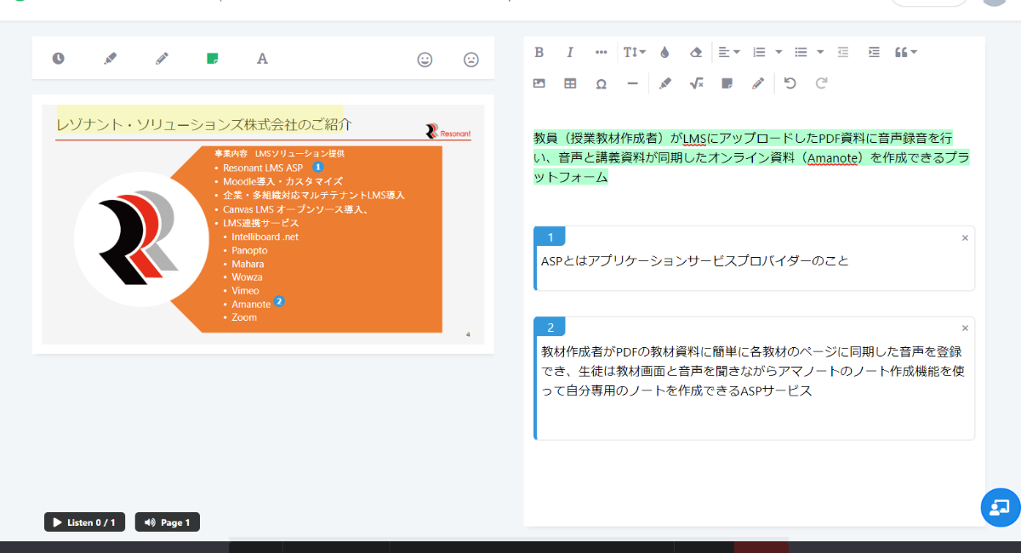Open the font size dropdown
Viewport: 1021px width, 553px height.
[634, 52]
